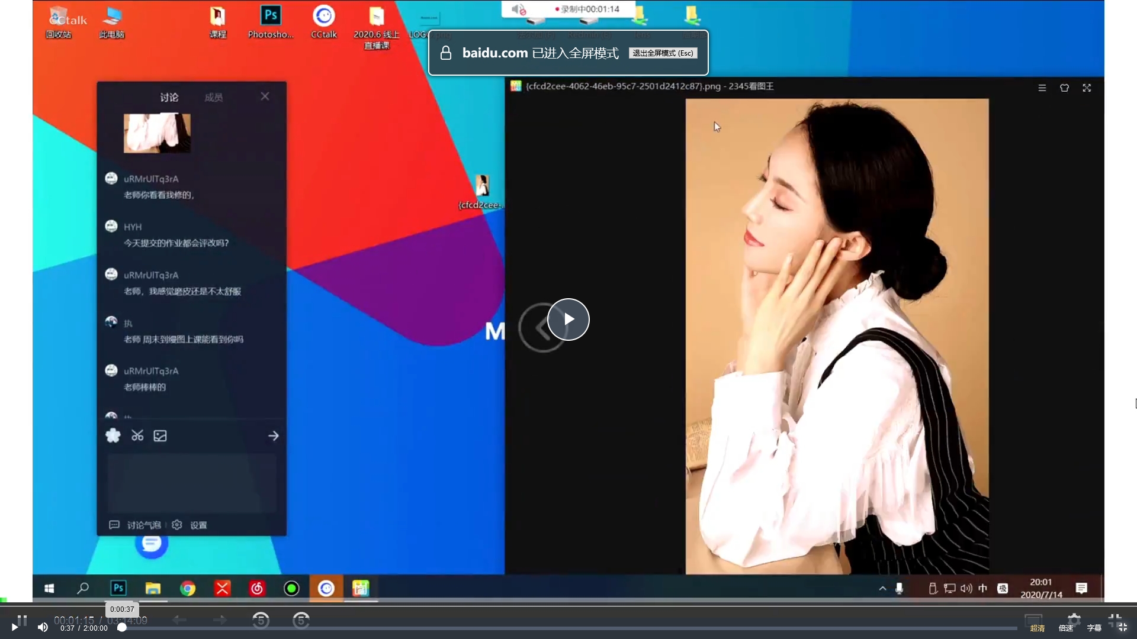
Task: Toggle the 中 input language indicator
Action: click(983, 588)
